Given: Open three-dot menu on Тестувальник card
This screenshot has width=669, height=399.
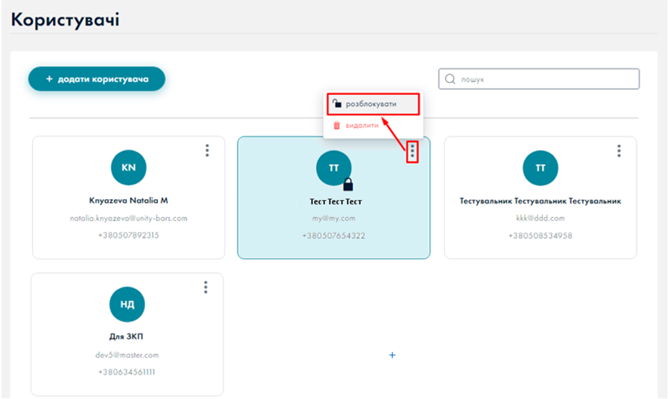Looking at the screenshot, I should click(619, 151).
